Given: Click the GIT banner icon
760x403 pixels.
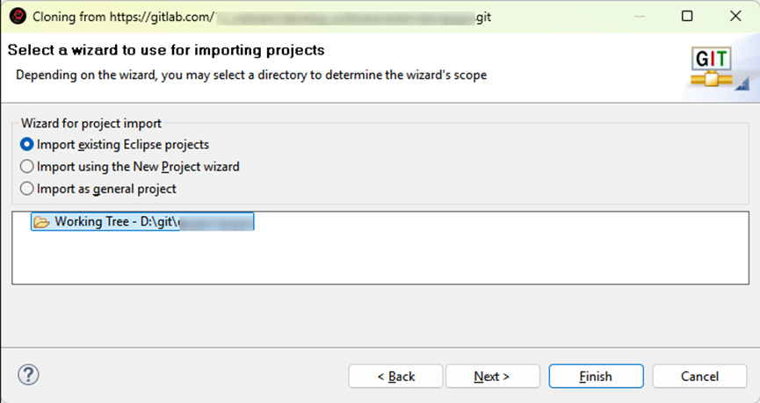Looking at the screenshot, I should (716, 67).
